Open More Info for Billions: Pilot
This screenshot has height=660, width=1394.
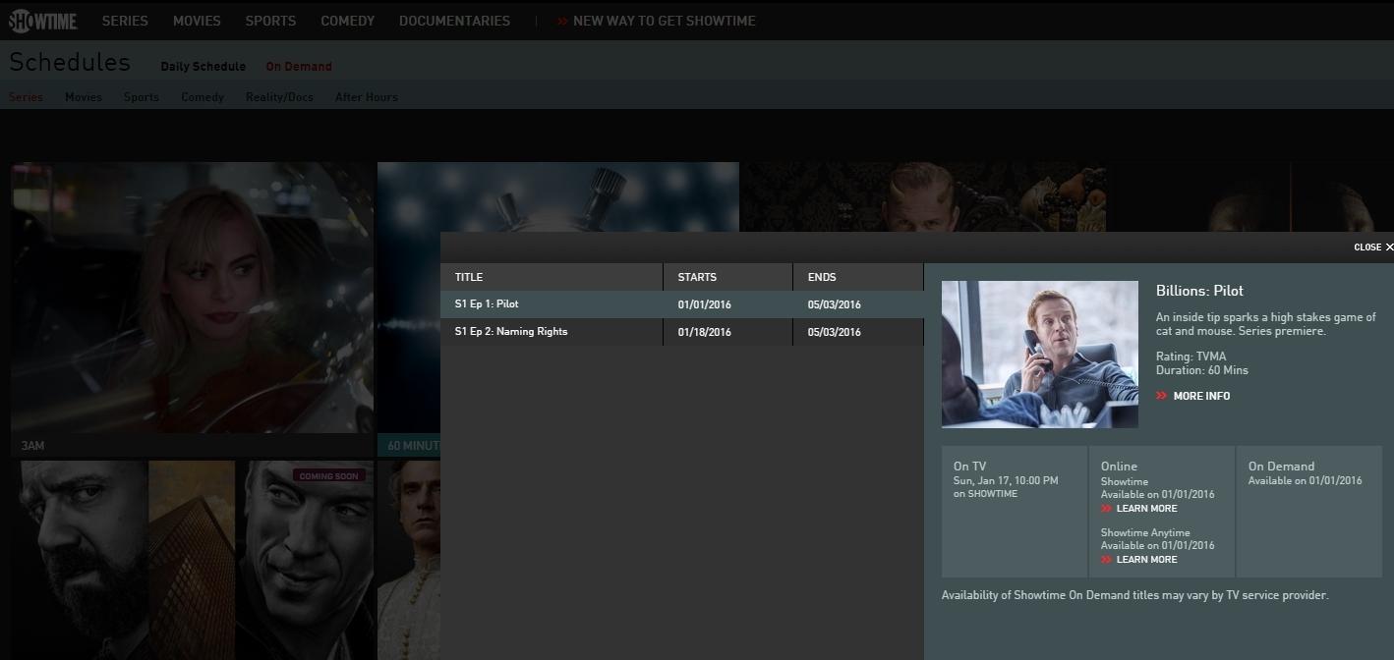(1193, 396)
